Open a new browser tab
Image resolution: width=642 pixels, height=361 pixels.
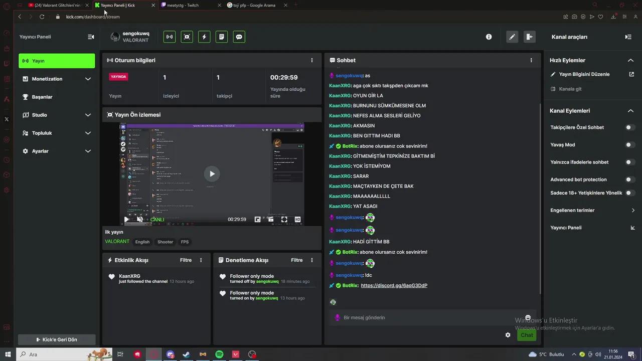pyautogui.click(x=295, y=5)
